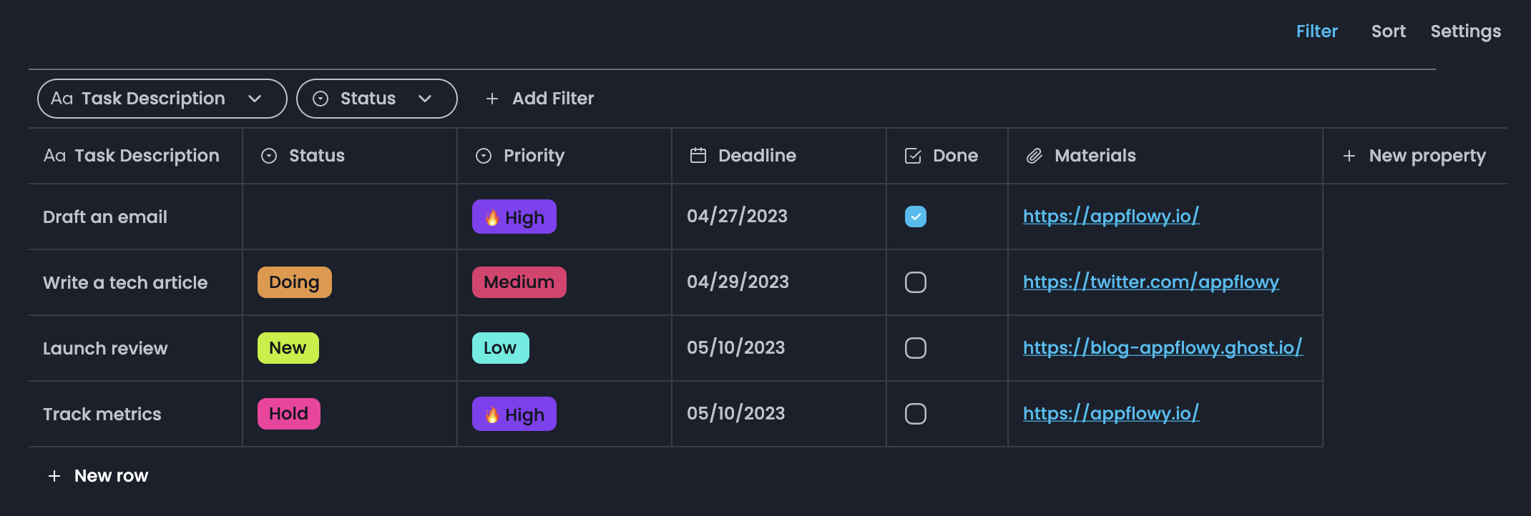
Task: Click the paperclip icon beside Materials
Action: (1034, 156)
